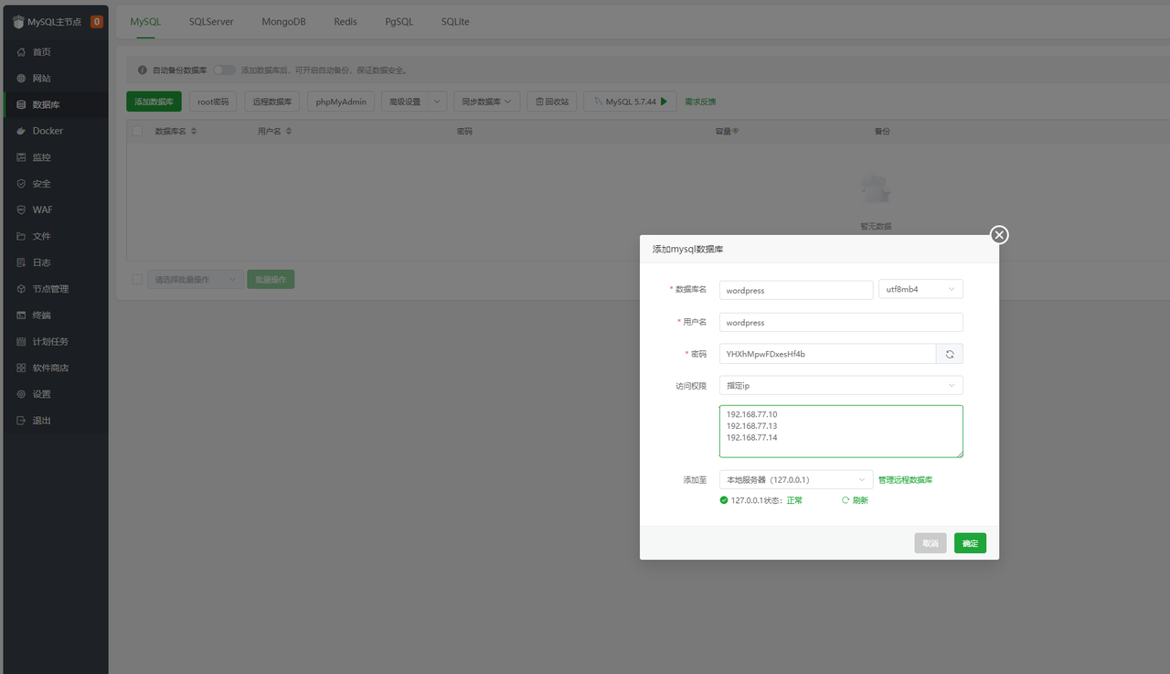Switch to the Redis tab
This screenshot has height=674, width=1170.
[346, 21]
